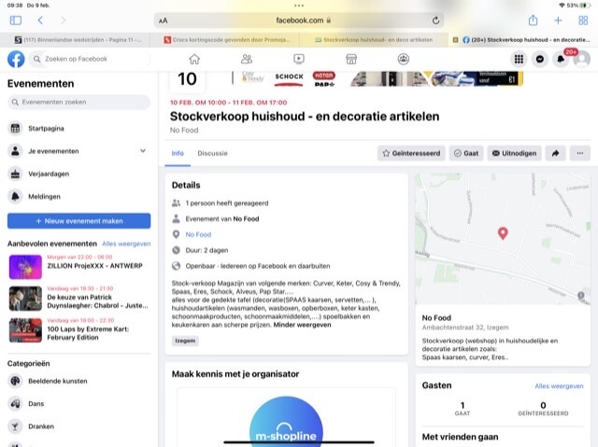Open Facebook Groups icon

click(x=404, y=59)
